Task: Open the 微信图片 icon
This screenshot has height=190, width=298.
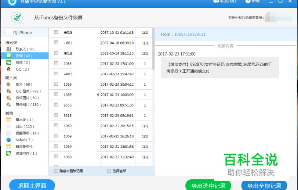Action: (x=8, y=98)
